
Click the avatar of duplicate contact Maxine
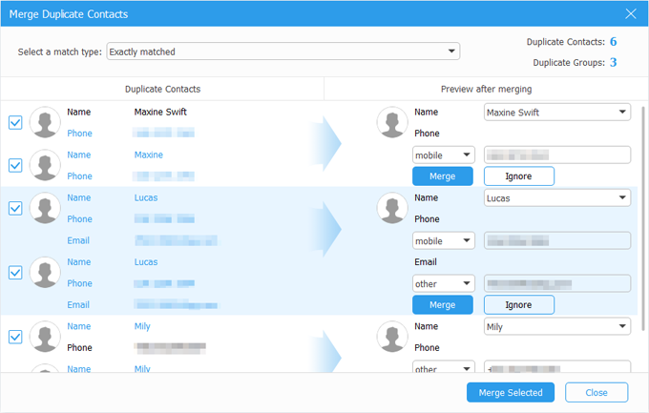(45, 165)
